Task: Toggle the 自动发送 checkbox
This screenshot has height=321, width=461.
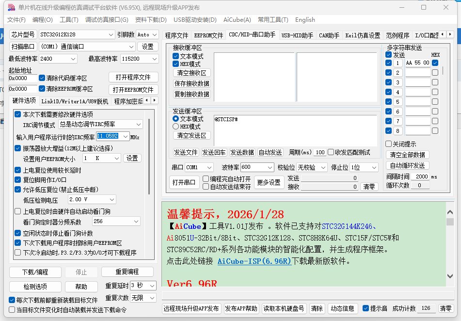Action: pyautogui.click(x=270, y=153)
